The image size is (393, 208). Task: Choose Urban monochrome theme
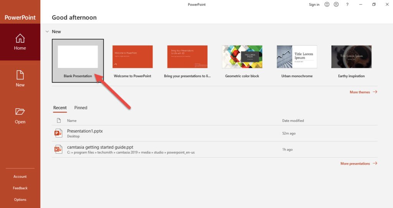[x=297, y=61]
